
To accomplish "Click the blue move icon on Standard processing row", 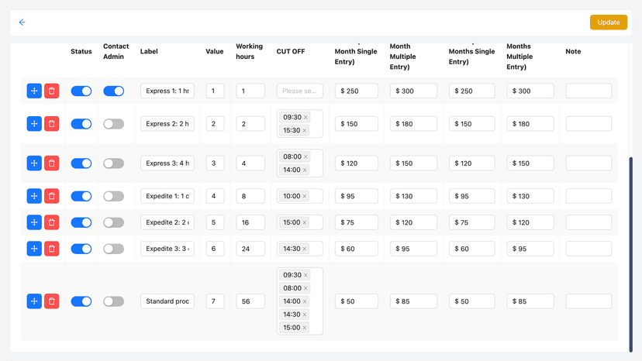I will tap(34, 301).
